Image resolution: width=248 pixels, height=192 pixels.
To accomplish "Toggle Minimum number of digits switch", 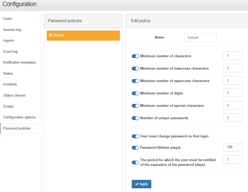I will pos(135,93).
